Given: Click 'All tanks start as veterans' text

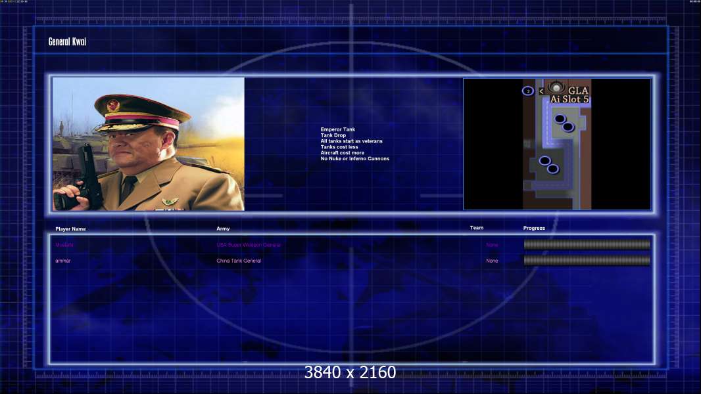Looking at the screenshot, I should click(x=351, y=141).
